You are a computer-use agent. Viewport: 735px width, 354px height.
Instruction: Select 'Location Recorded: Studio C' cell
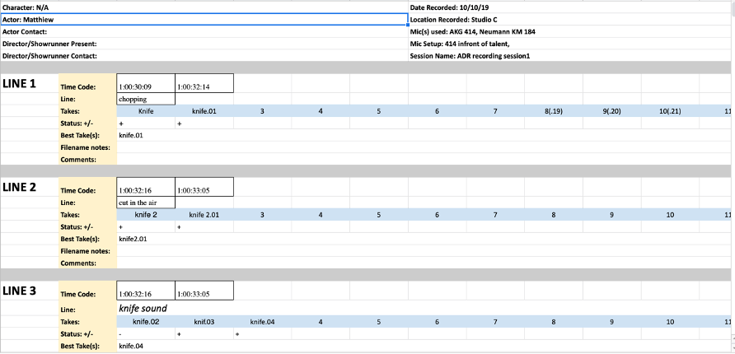point(571,20)
